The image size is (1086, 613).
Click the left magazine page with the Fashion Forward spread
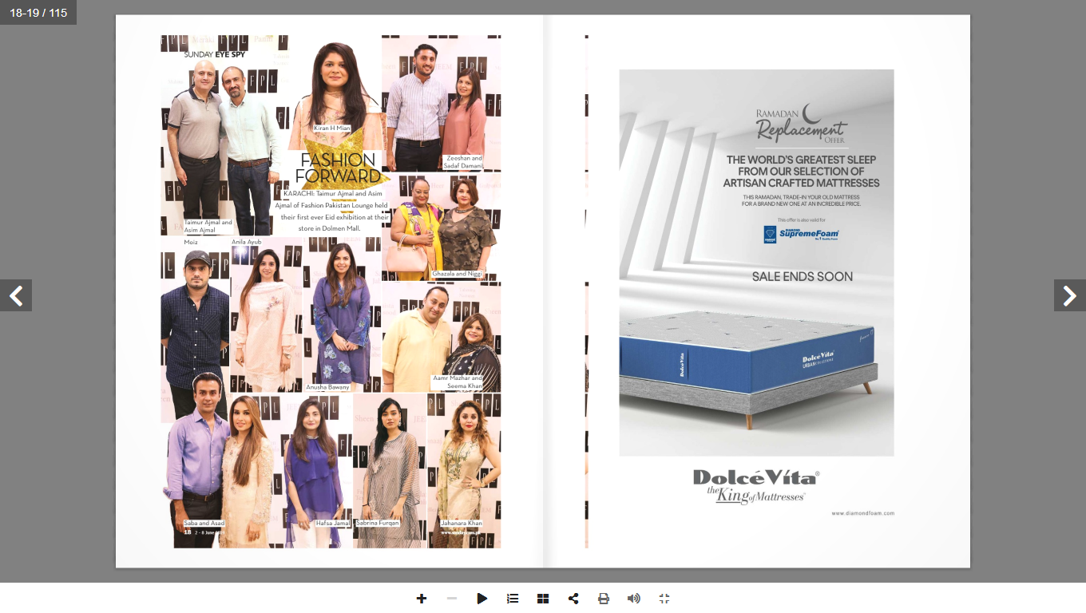330,291
